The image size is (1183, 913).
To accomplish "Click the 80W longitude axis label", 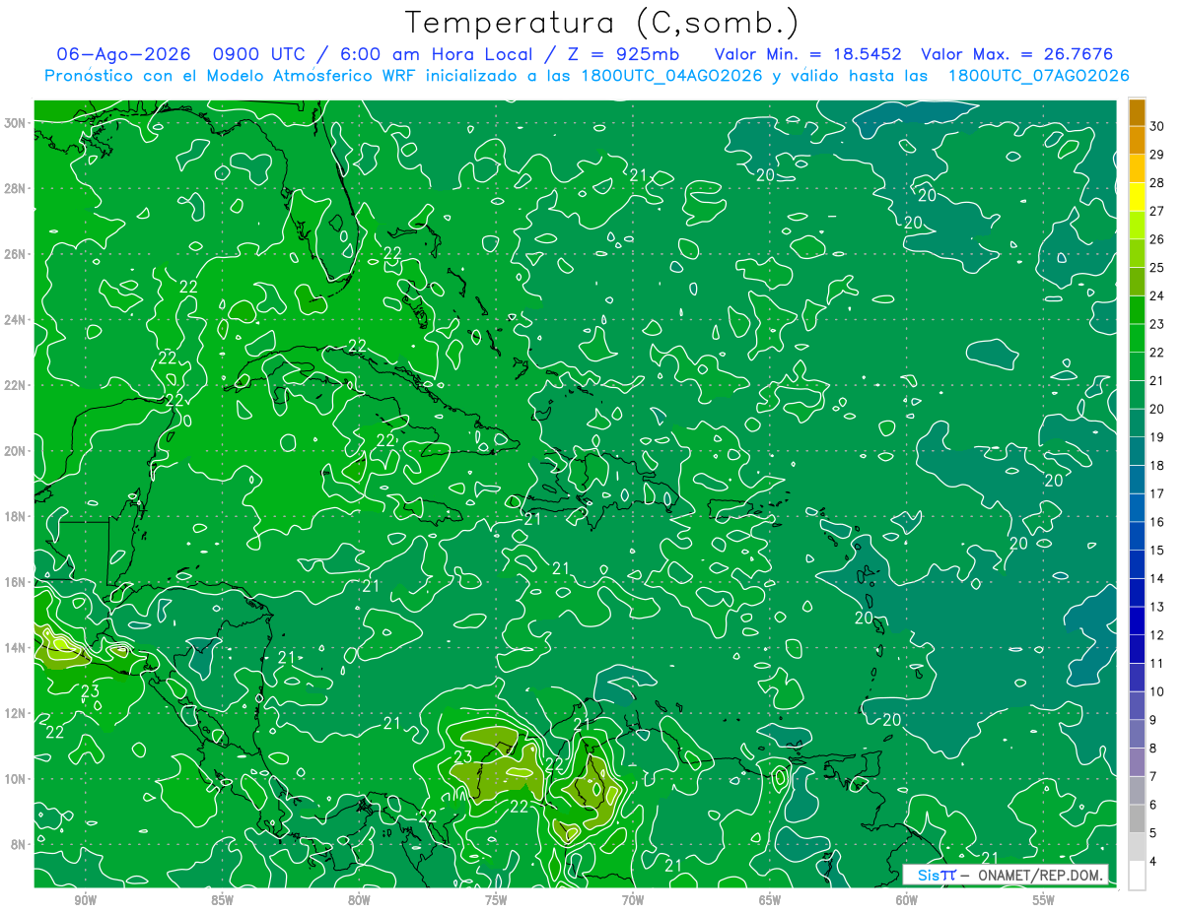I will (359, 900).
